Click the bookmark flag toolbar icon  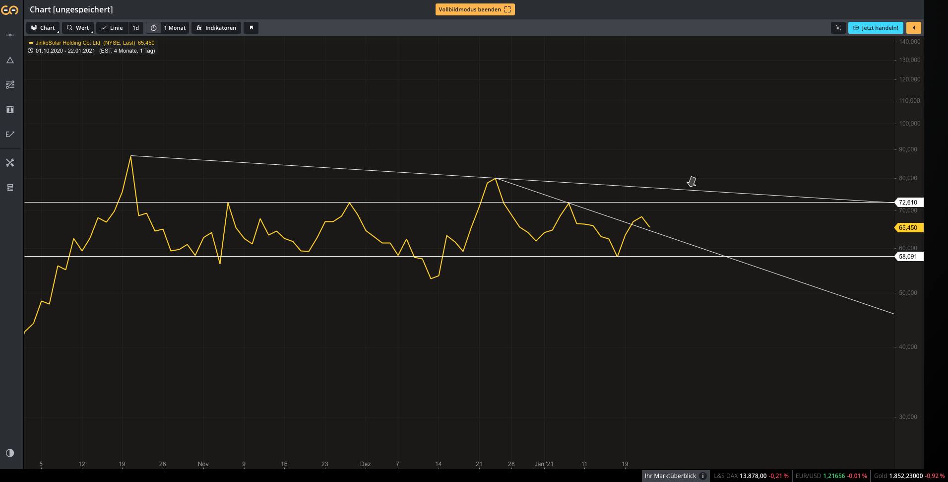251,28
